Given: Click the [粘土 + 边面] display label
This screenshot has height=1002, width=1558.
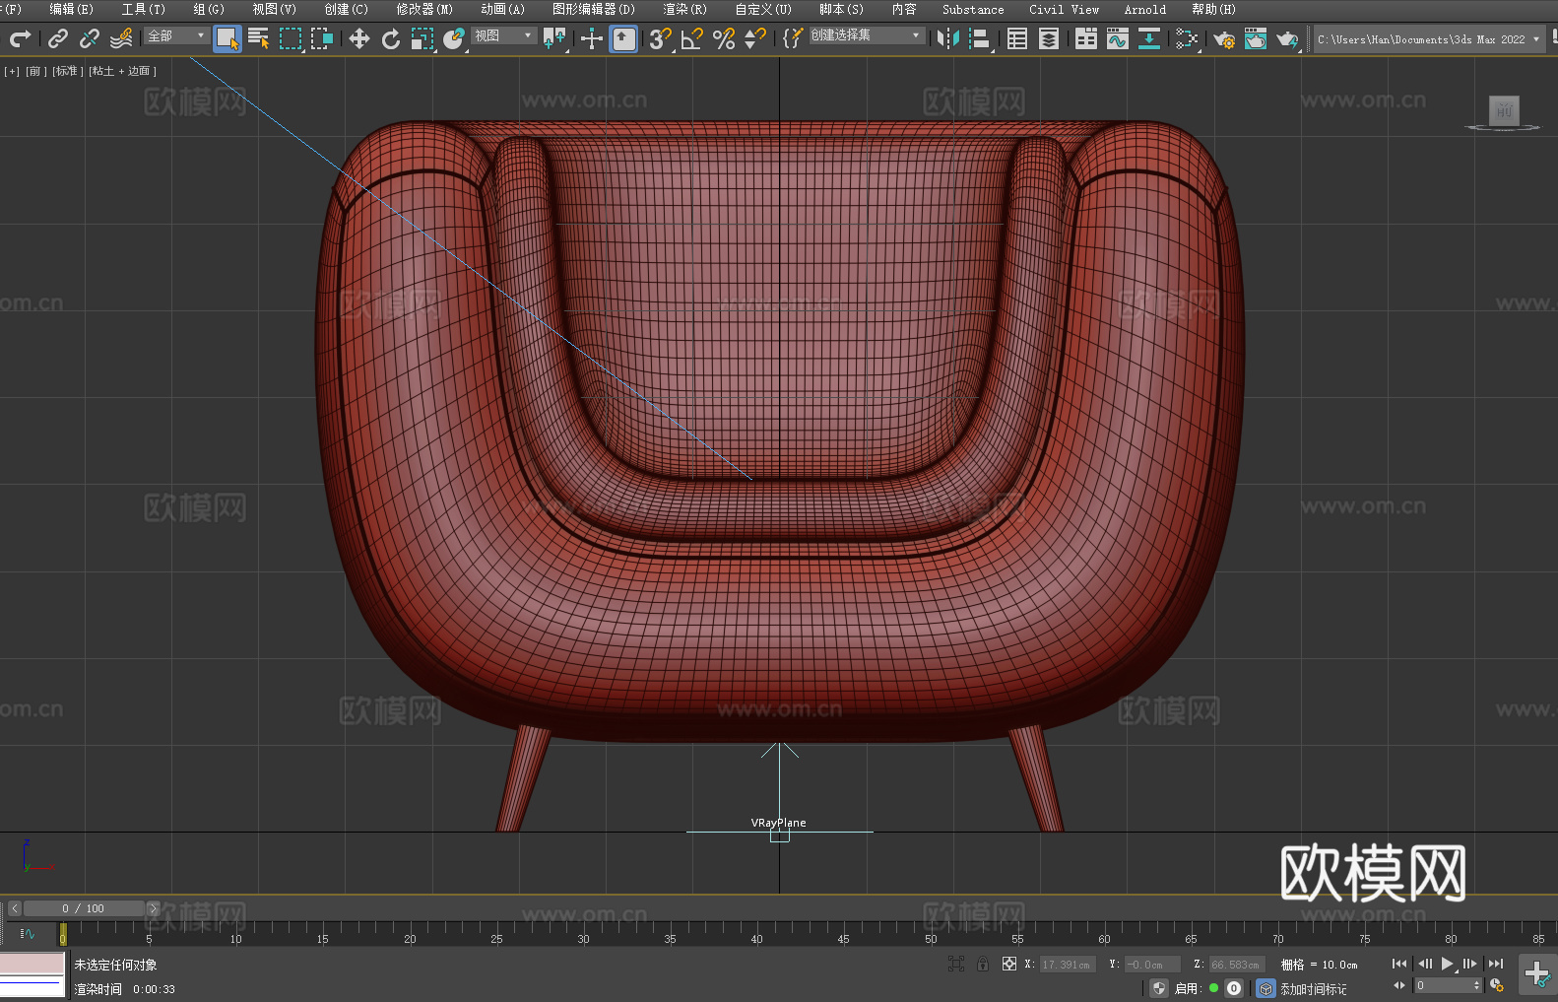Looking at the screenshot, I should [123, 71].
